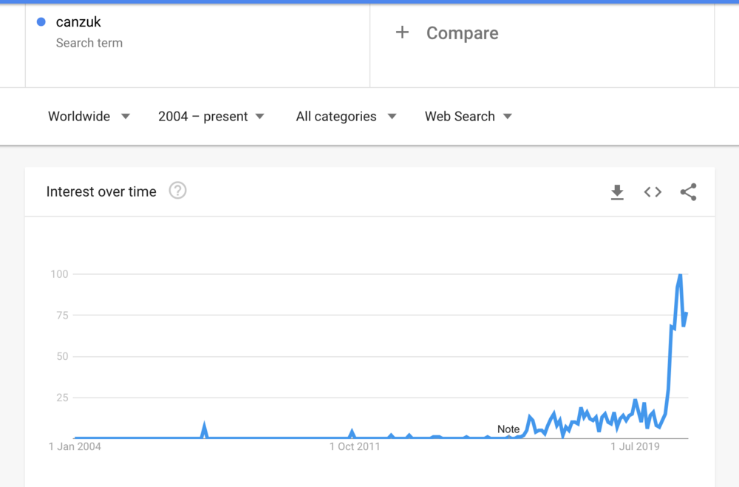Open the All categories dropdown
Viewport: 739px width, 487px height.
(346, 117)
